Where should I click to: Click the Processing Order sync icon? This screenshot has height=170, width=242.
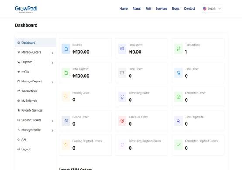tap(122, 97)
